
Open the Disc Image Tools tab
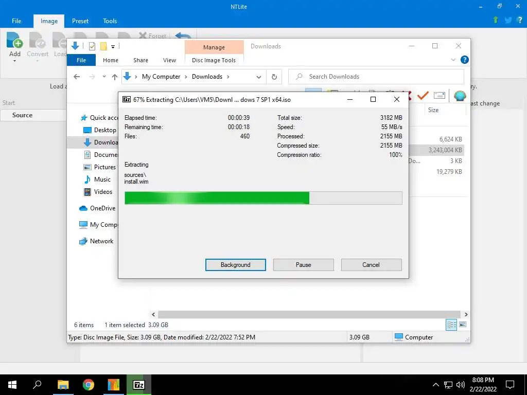[x=214, y=60]
